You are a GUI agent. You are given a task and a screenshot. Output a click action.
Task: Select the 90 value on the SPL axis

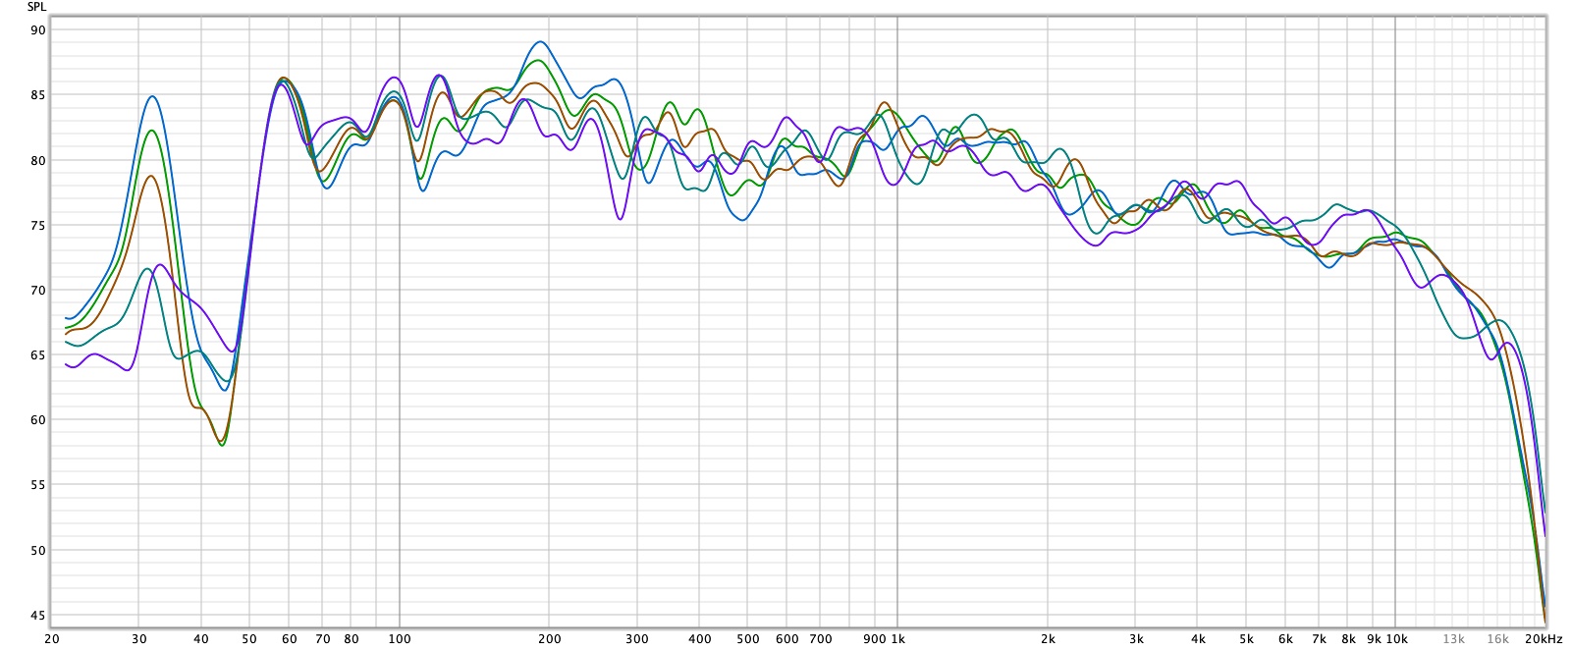(38, 30)
